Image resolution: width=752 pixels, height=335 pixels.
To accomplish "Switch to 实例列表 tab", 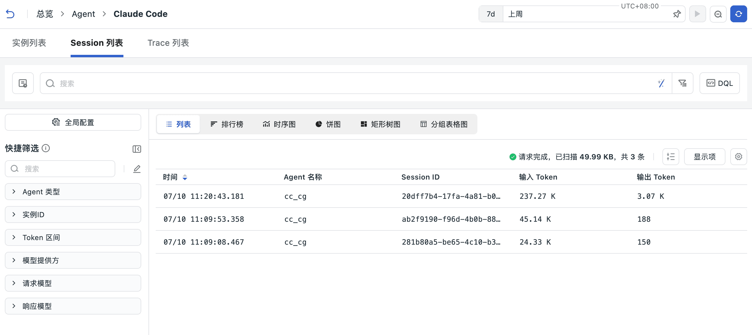I will tap(29, 43).
